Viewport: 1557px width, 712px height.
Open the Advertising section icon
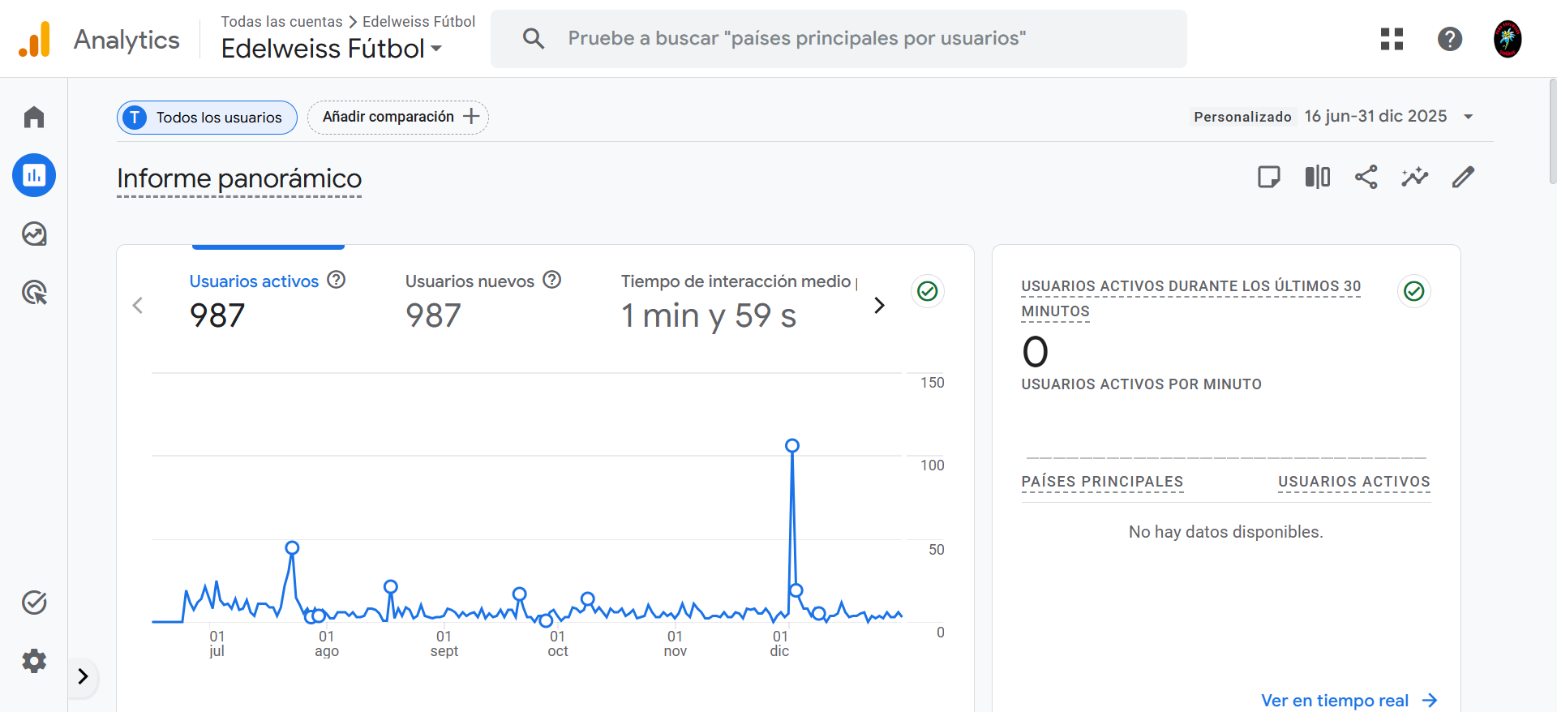(34, 292)
